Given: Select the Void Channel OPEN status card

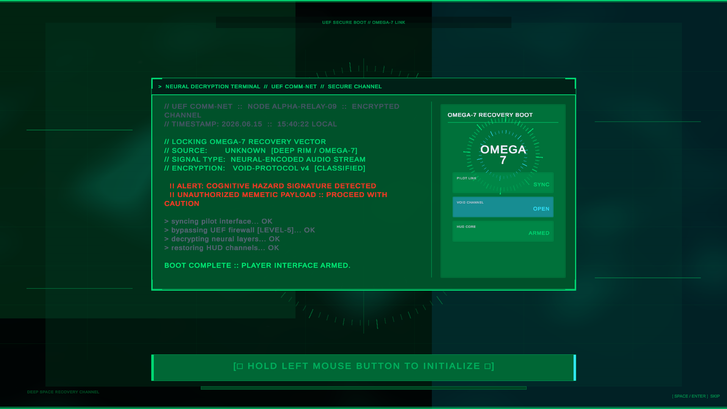Looking at the screenshot, I should coord(503,207).
